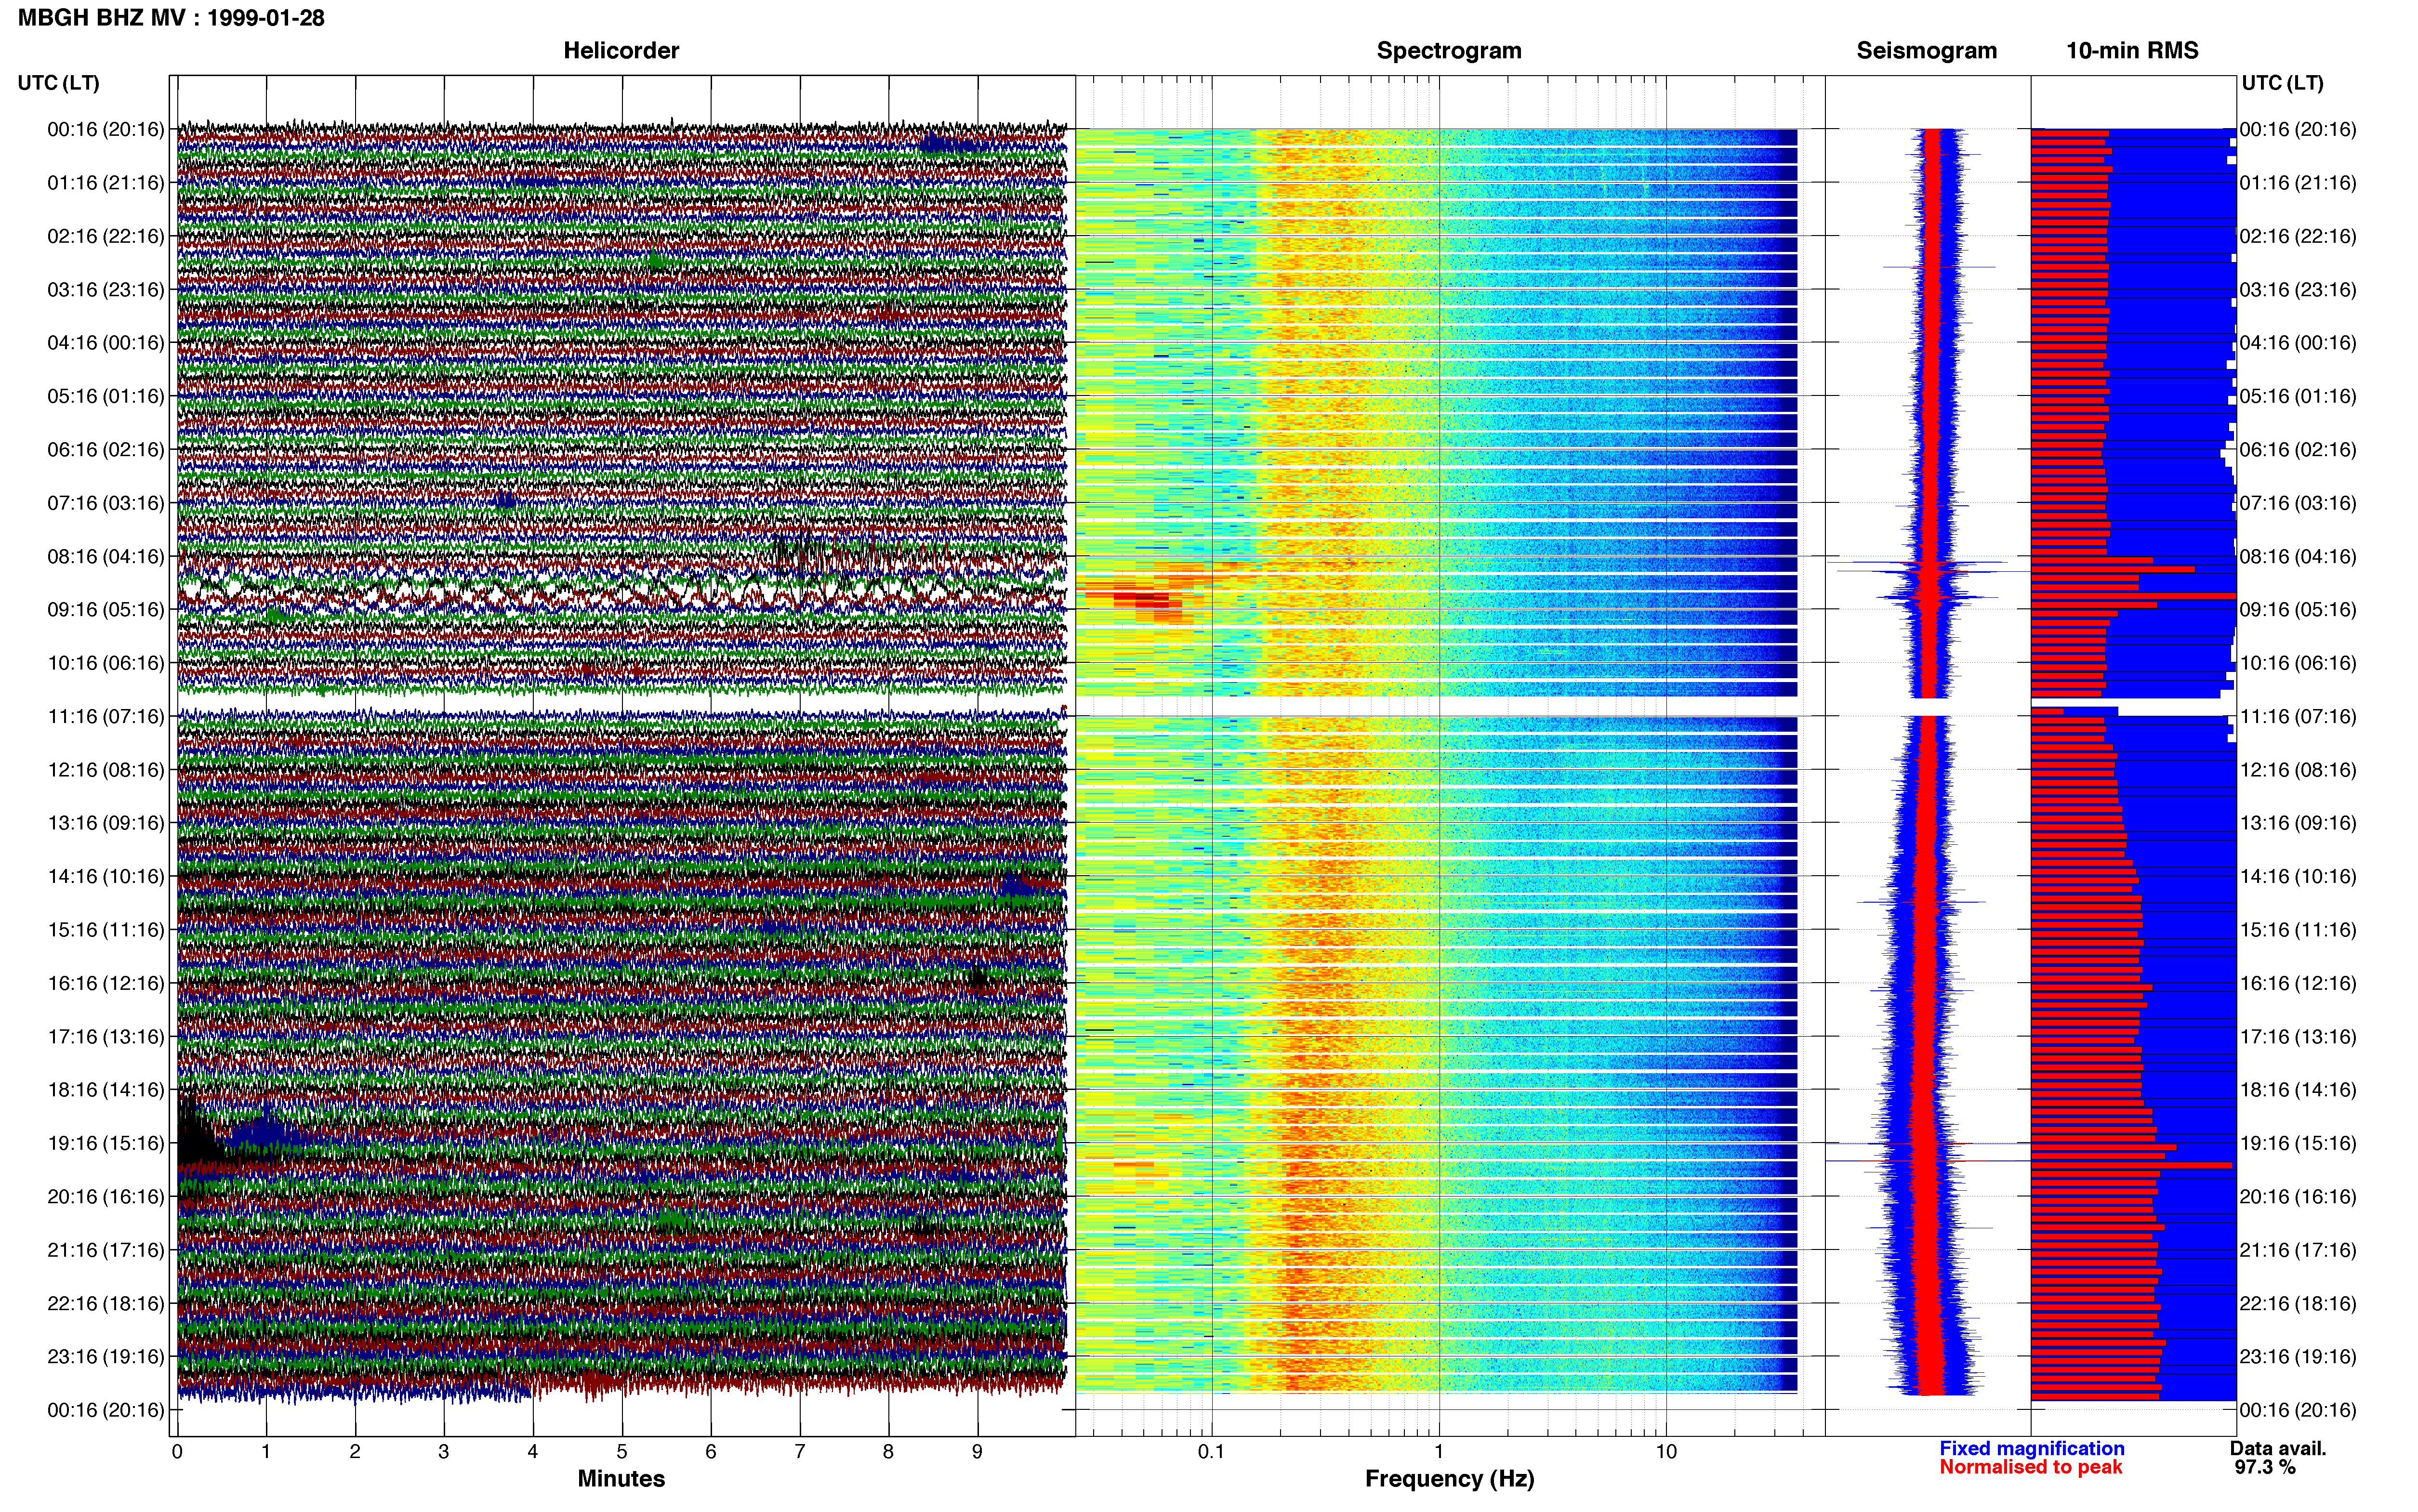Click the 97.3 % data availability value

2265,1468
